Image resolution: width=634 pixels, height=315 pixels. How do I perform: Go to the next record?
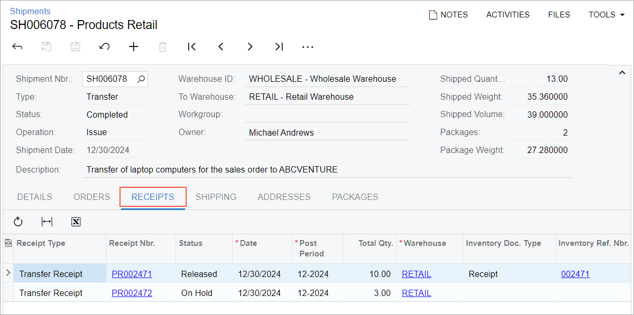250,47
